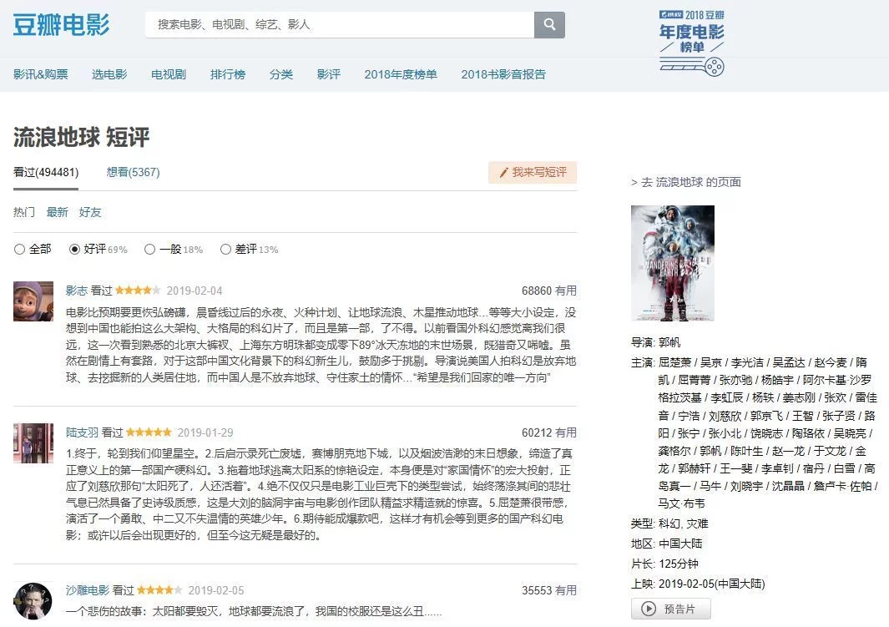The height and width of the screenshot is (627, 889).
Task: Open 陆支羽's avatar image
Action: tap(33, 443)
